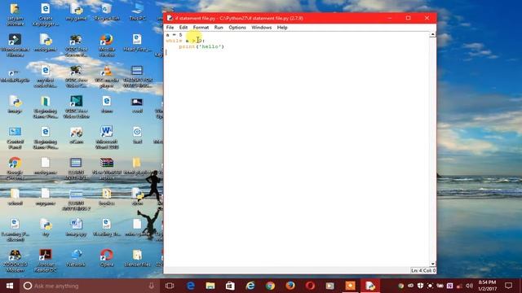The image size is (522, 293).
Task: Open Internet Explorer from the taskbar
Action: click(x=250, y=286)
